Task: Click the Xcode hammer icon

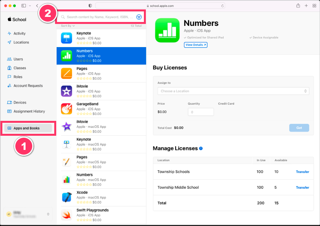Action: pyautogui.click(x=66, y=197)
